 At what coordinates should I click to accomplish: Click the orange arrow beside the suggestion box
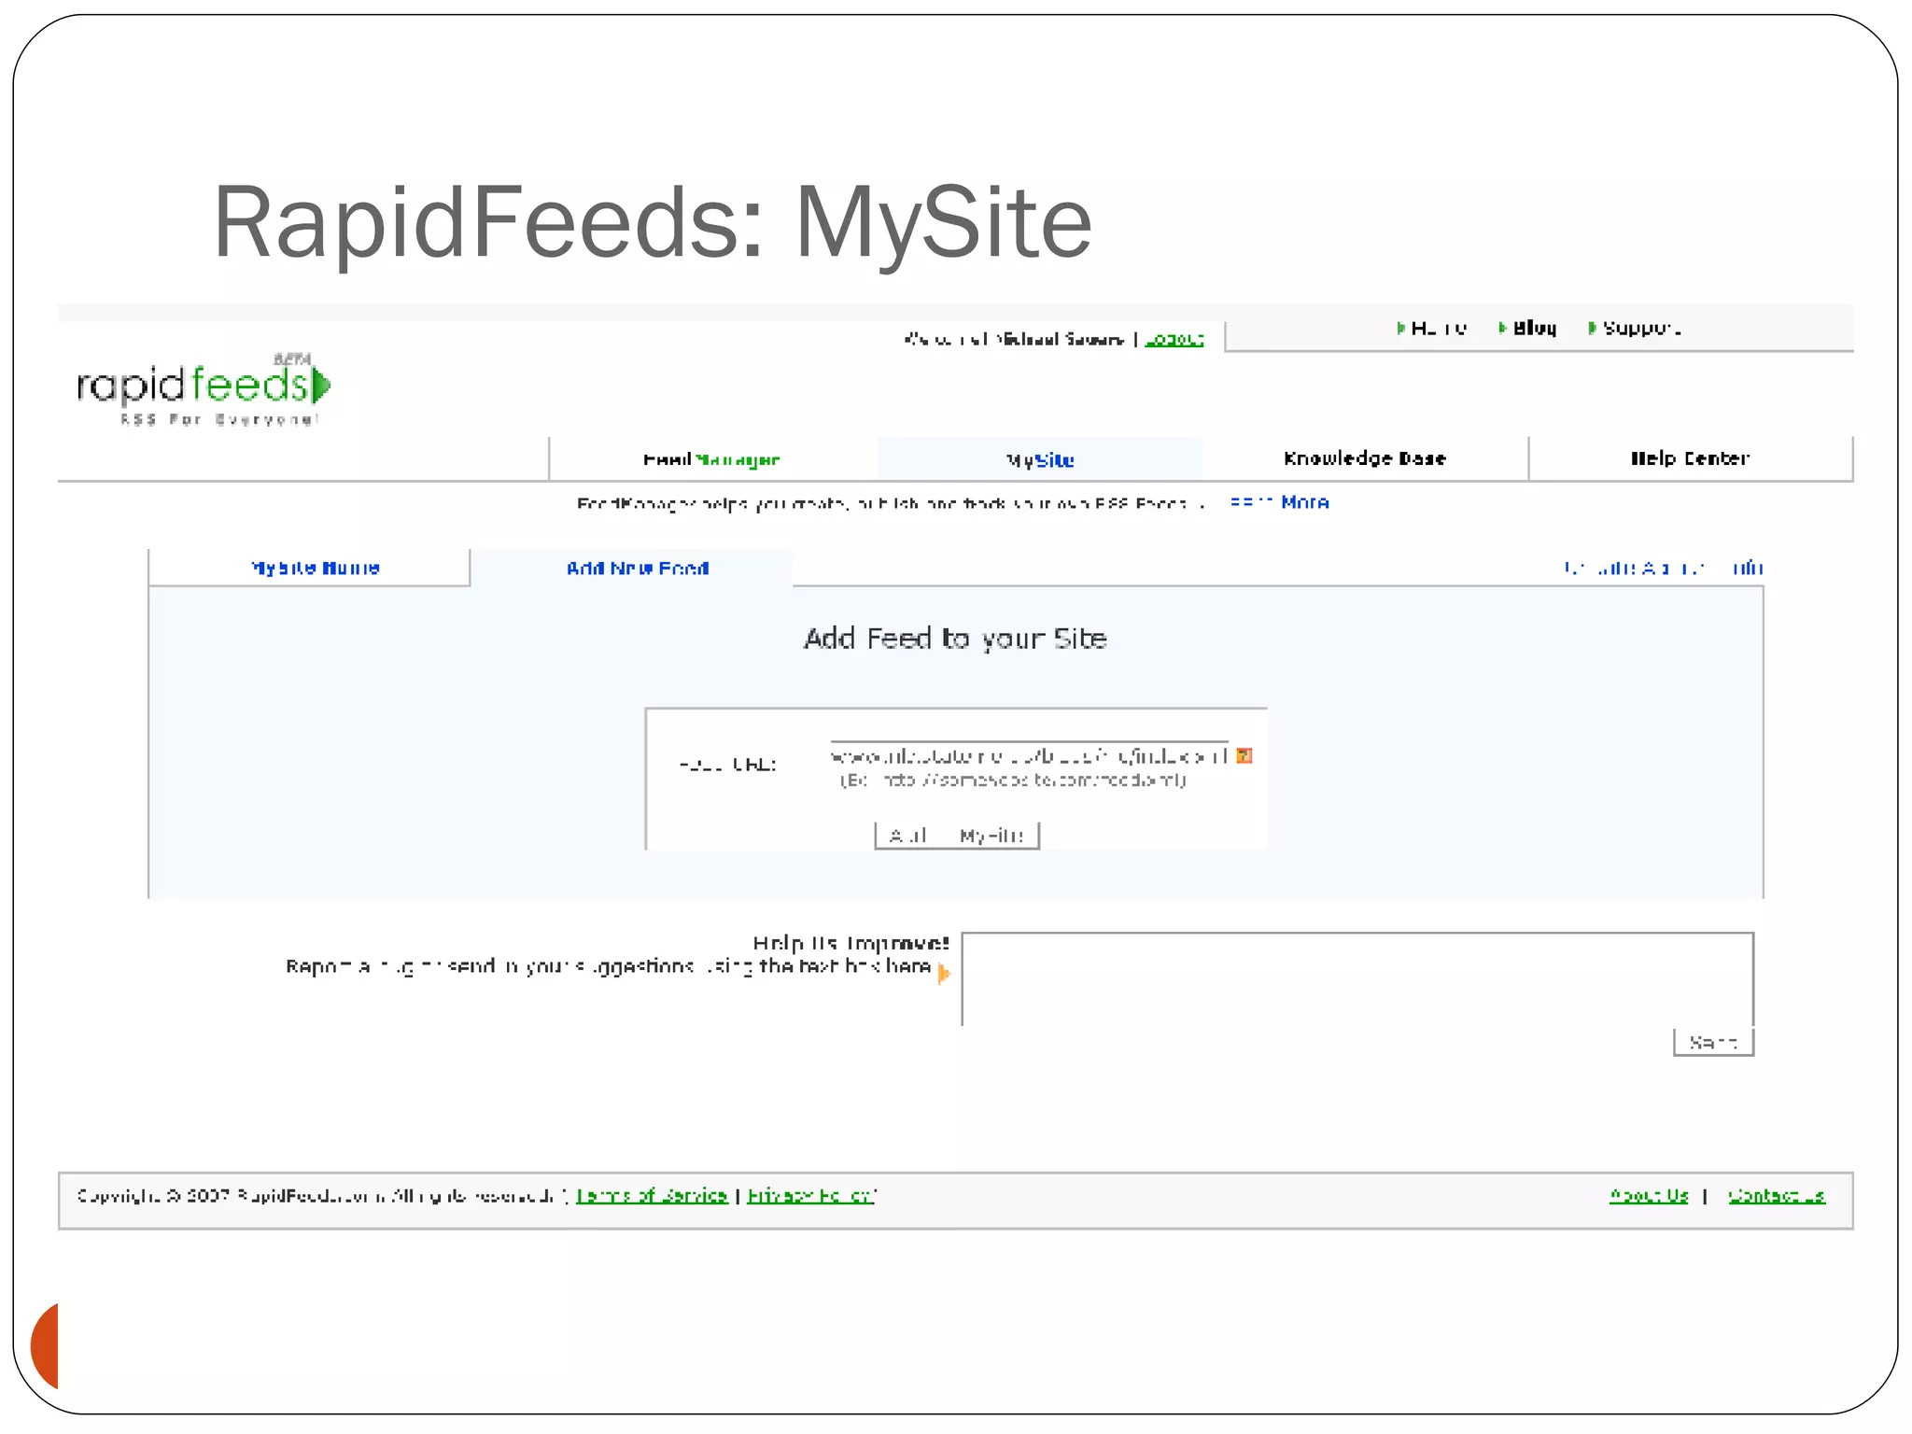(x=944, y=973)
